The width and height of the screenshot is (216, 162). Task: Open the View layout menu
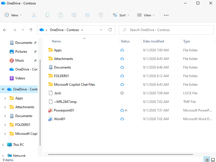146,15
